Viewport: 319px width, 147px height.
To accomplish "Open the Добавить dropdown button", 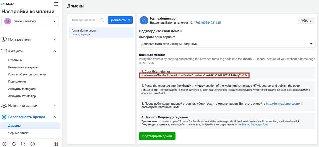I will [120, 20].
